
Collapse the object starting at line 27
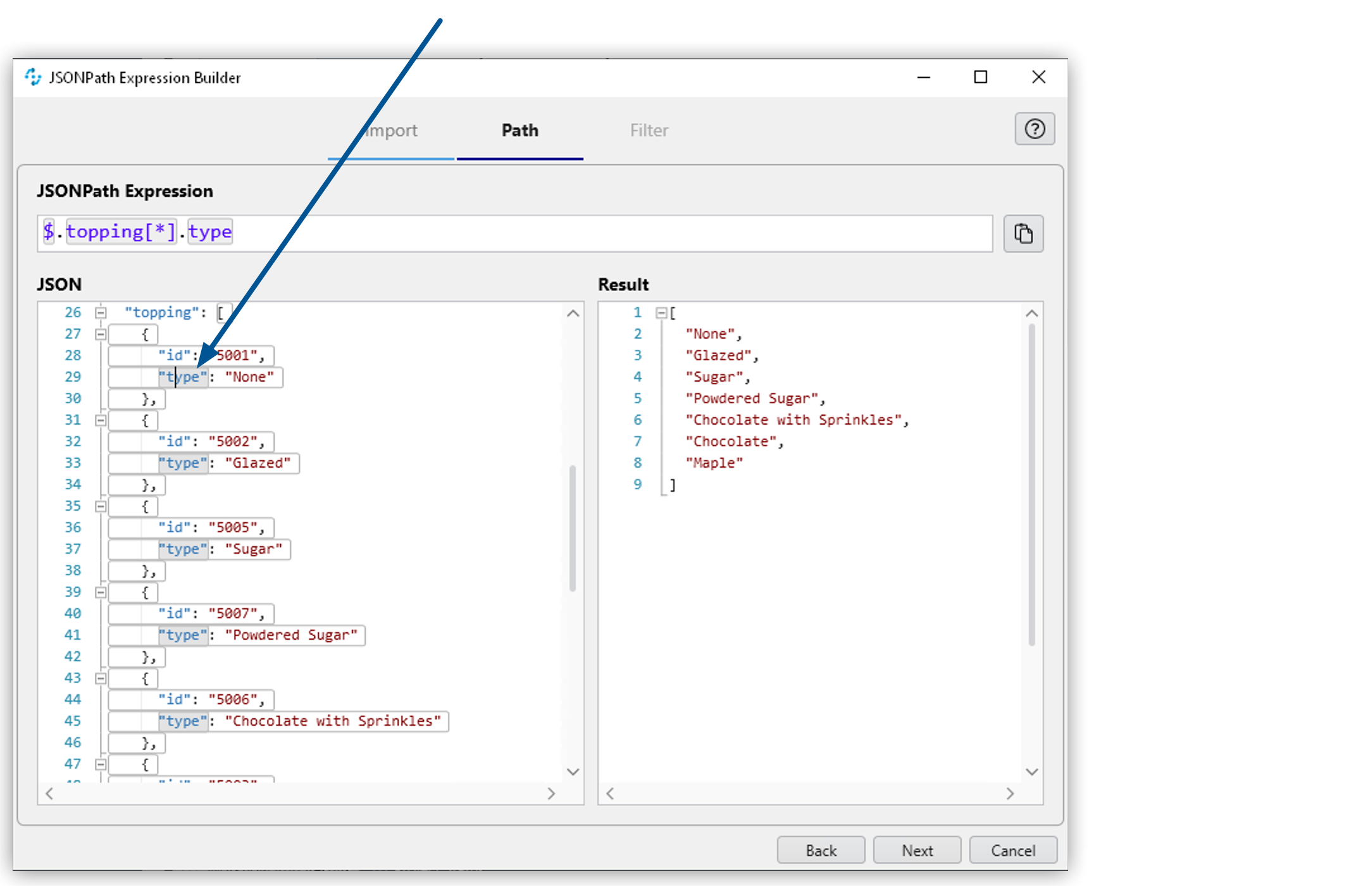pyautogui.click(x=101, y=334)
